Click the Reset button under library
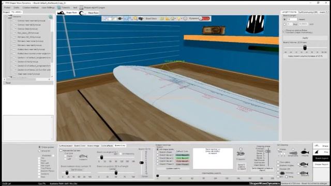This screenshot has width=331, height=186. coord(28,83)
